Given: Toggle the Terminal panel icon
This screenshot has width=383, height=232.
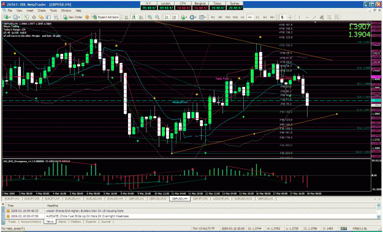Looking at the screenshot, I should click(x=48, y=17).
